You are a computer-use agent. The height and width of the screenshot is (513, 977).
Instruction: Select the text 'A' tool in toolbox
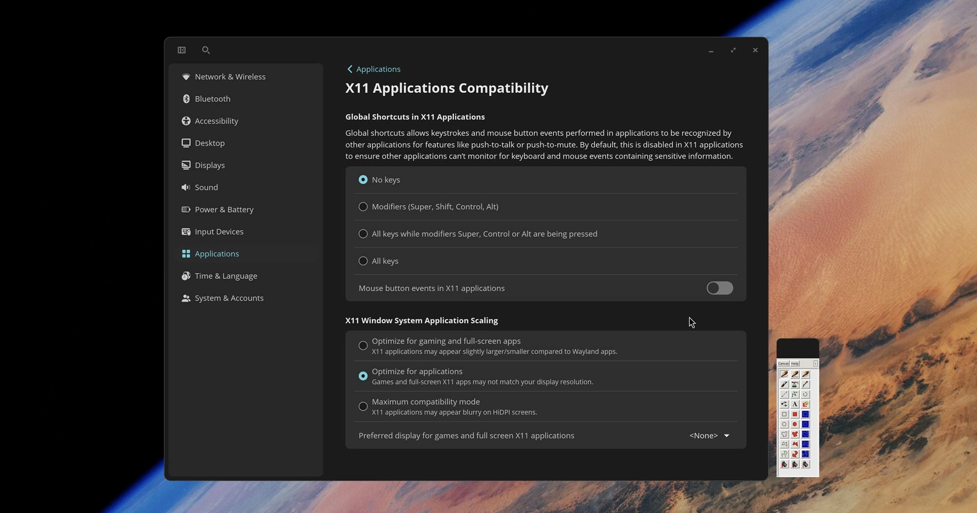(795, 404)
